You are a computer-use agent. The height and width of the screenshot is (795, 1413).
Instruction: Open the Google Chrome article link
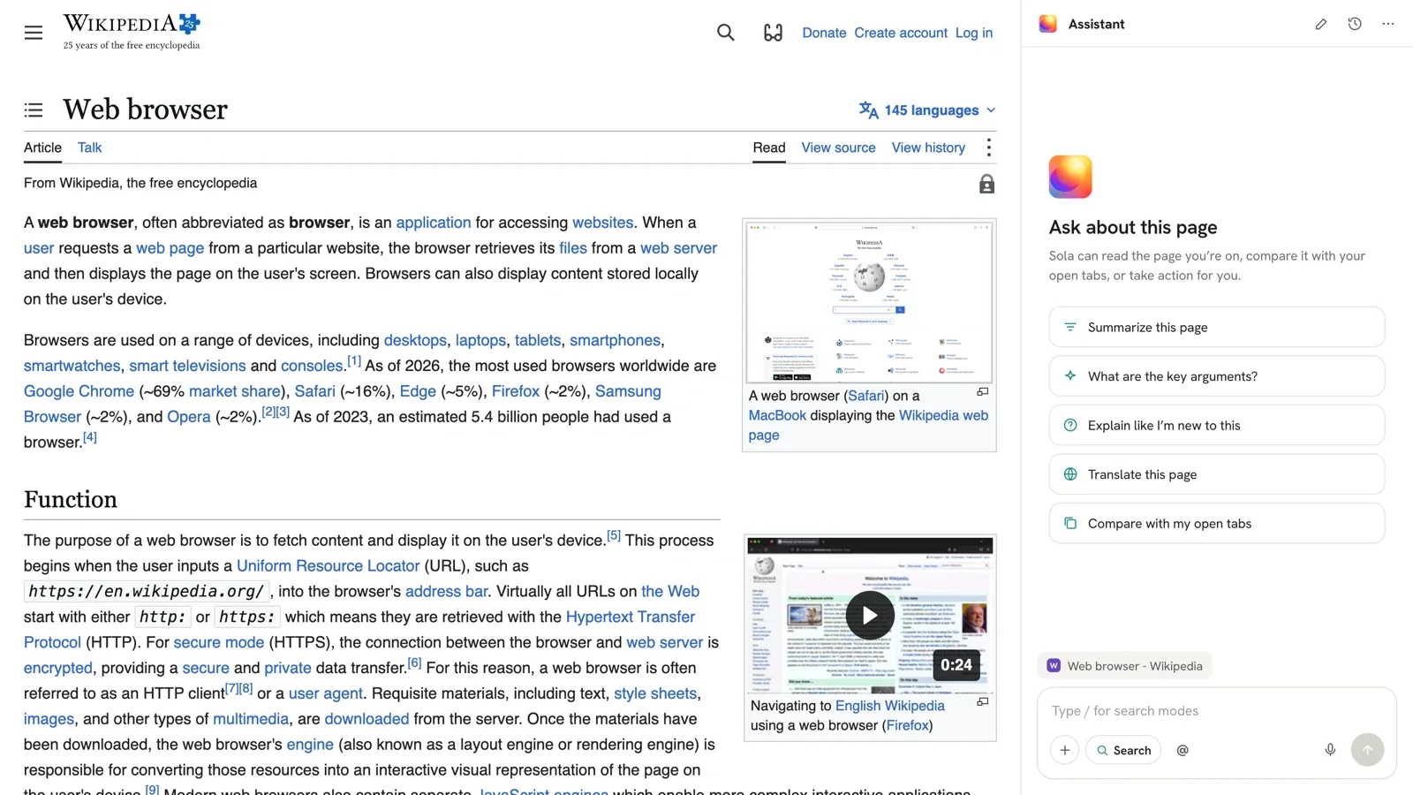tap(79, 391)
